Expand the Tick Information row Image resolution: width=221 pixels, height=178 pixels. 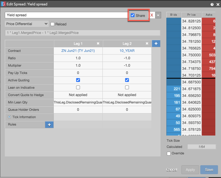tap(9, 117)
